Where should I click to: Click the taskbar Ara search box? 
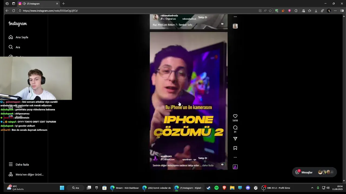pos(76,188)
